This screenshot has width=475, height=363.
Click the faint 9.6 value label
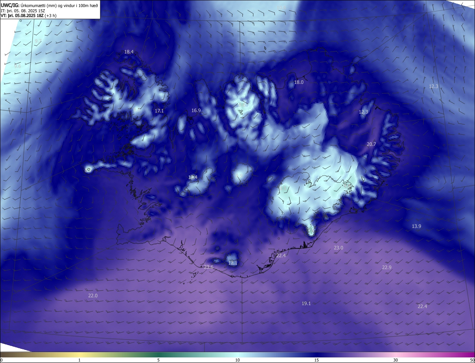17,66
